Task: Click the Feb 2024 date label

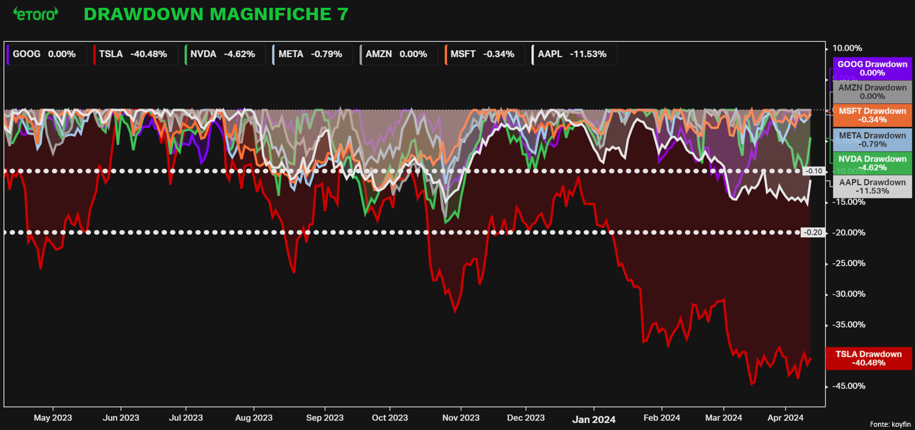Action: [x=661, y=418]
